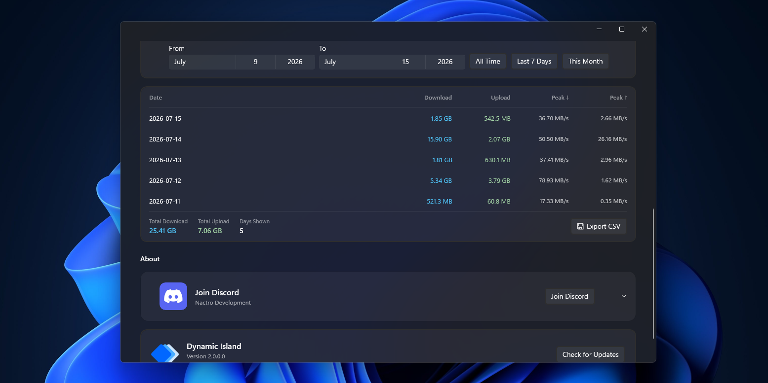Choose the Last 7 Days range button
Screen dimensions: 768x383
point(534,61)
